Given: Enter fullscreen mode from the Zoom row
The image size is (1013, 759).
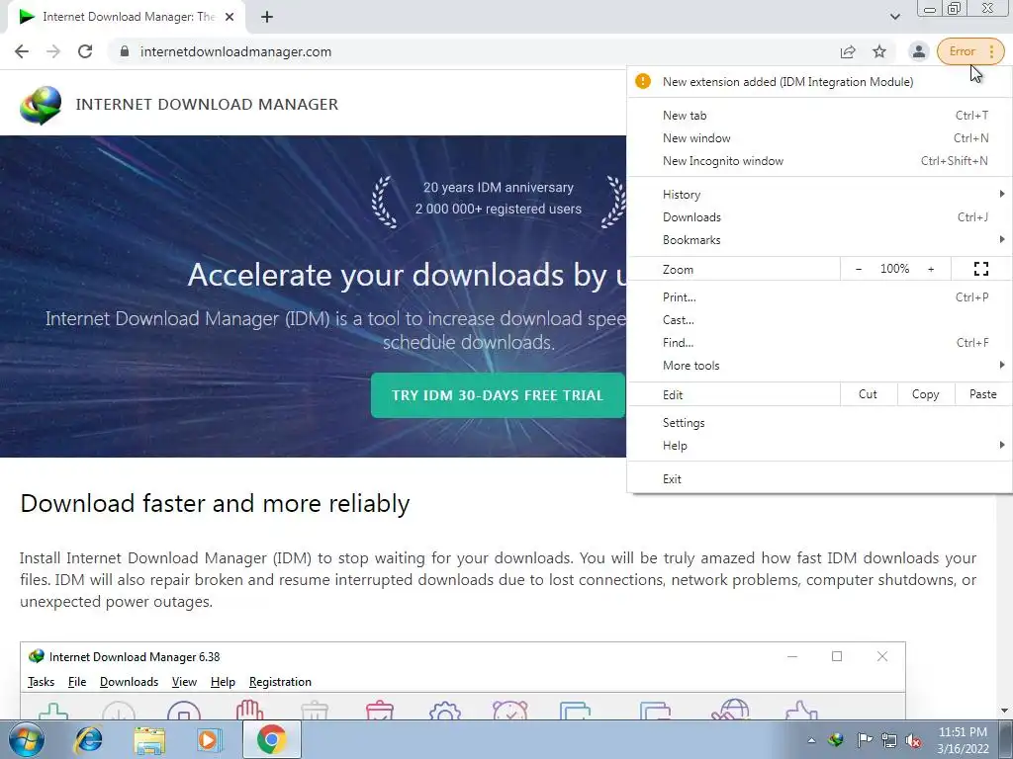Looking at the screenshot, I should [980, 269].
